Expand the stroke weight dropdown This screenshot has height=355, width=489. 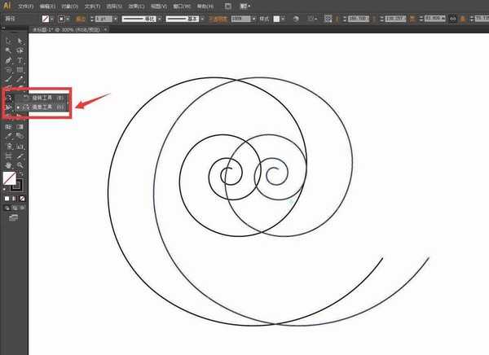[x=116, y=18]
